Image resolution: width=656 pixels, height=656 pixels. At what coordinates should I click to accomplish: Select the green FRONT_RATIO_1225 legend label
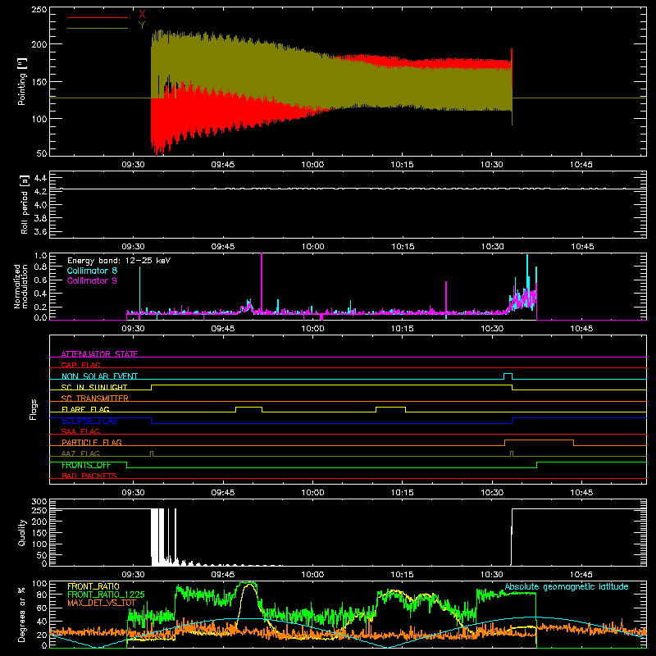point(106,594)
